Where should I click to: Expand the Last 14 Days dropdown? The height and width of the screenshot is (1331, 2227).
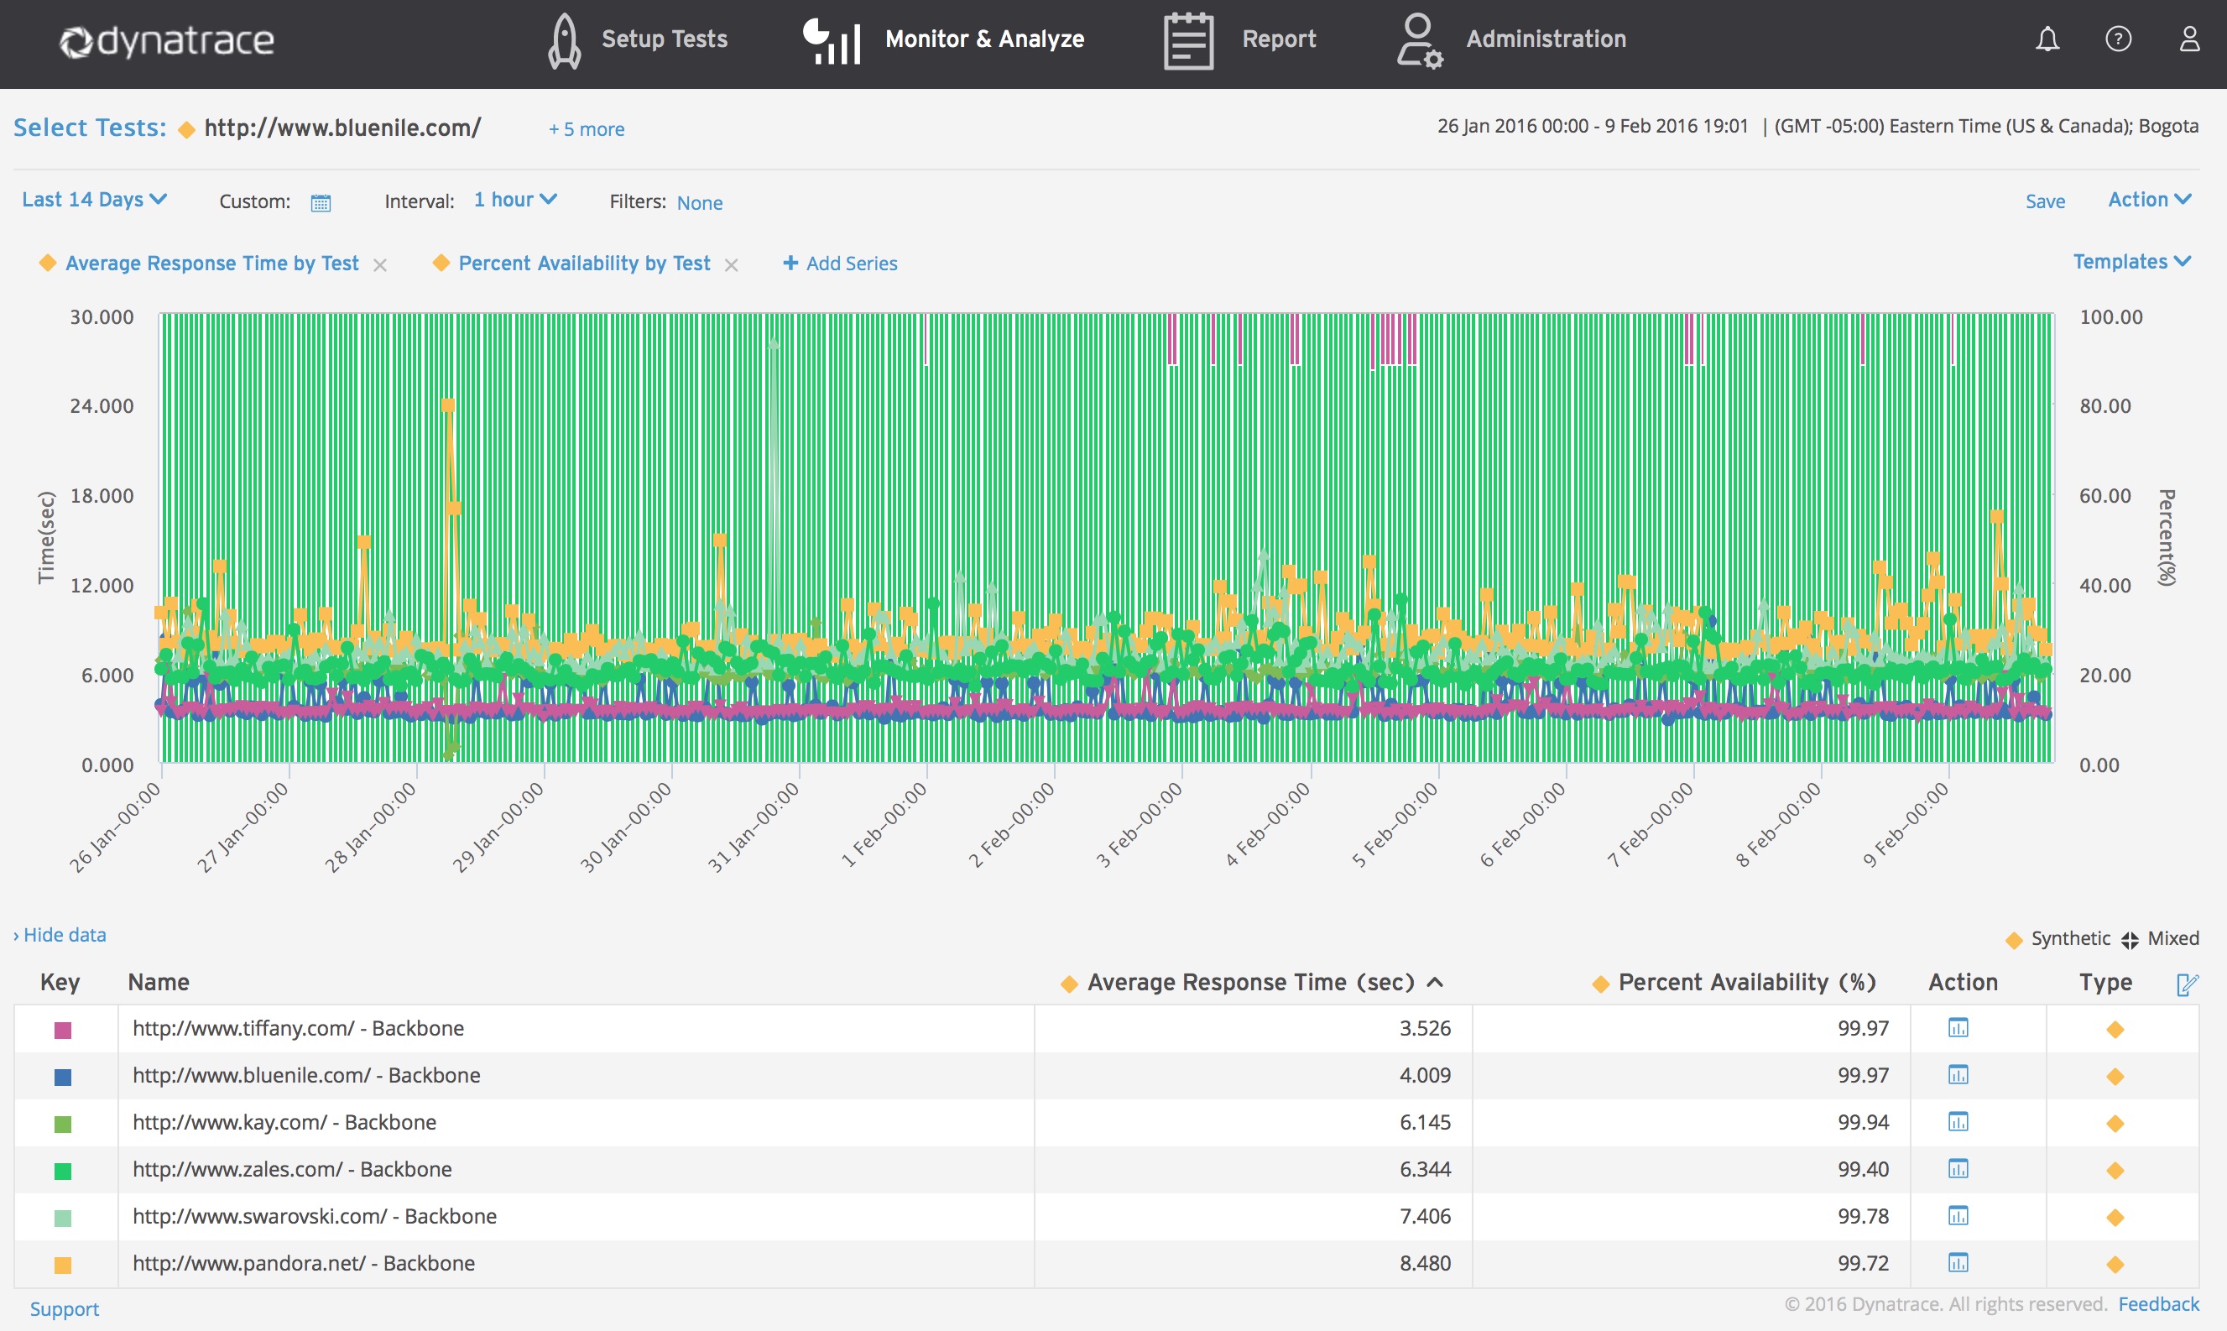point(94,199)
